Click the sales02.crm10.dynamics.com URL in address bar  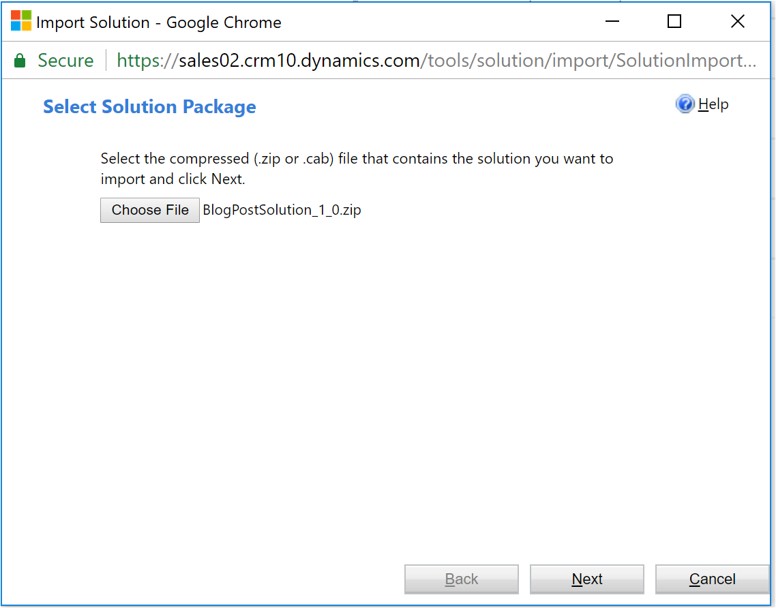[299, 61]
